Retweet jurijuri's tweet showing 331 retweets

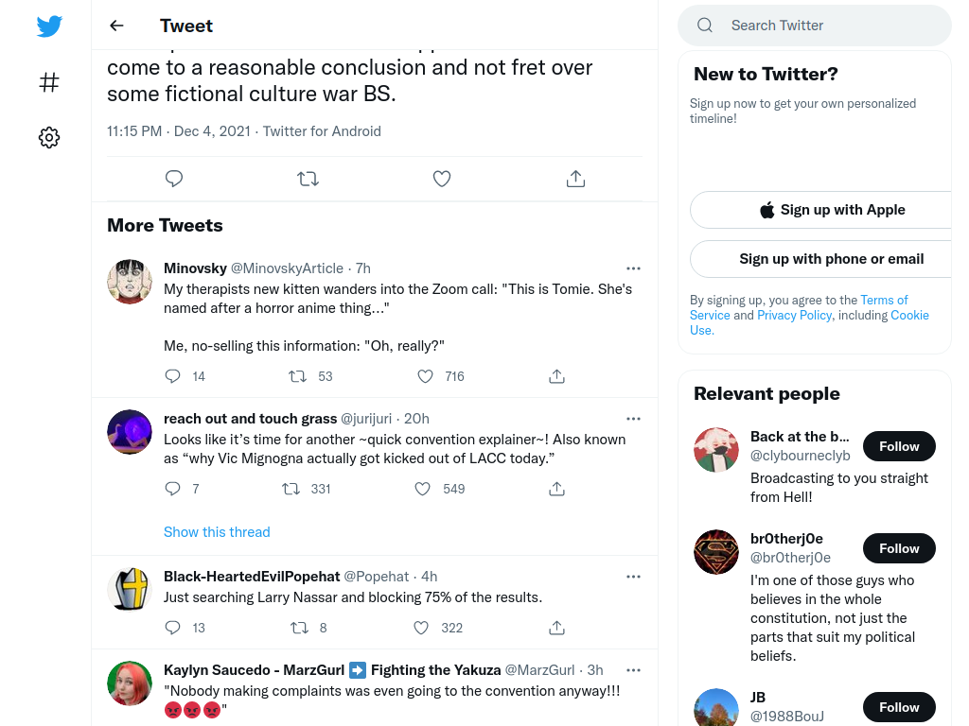pos(291,489)
